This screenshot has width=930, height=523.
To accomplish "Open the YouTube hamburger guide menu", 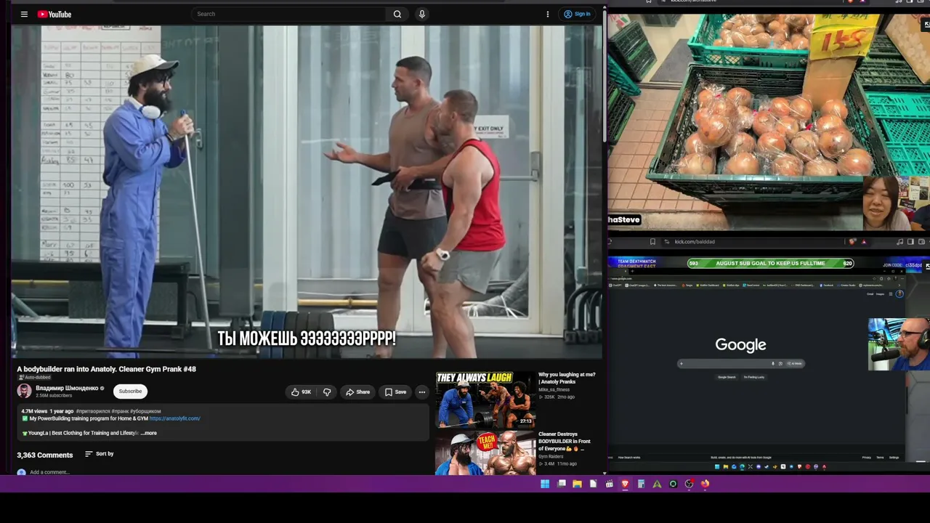I will (24, 14).
